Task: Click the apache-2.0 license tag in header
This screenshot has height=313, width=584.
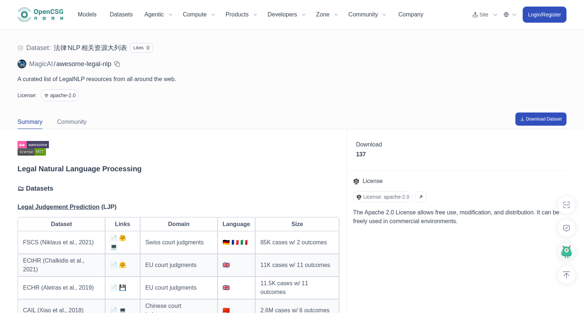Action: pos(60,95)
